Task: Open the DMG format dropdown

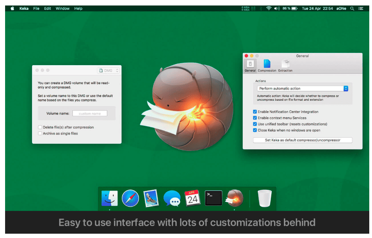Action: [108, 71]
